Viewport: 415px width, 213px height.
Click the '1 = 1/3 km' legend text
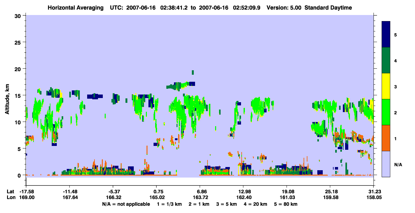click(x=170, y=204)
